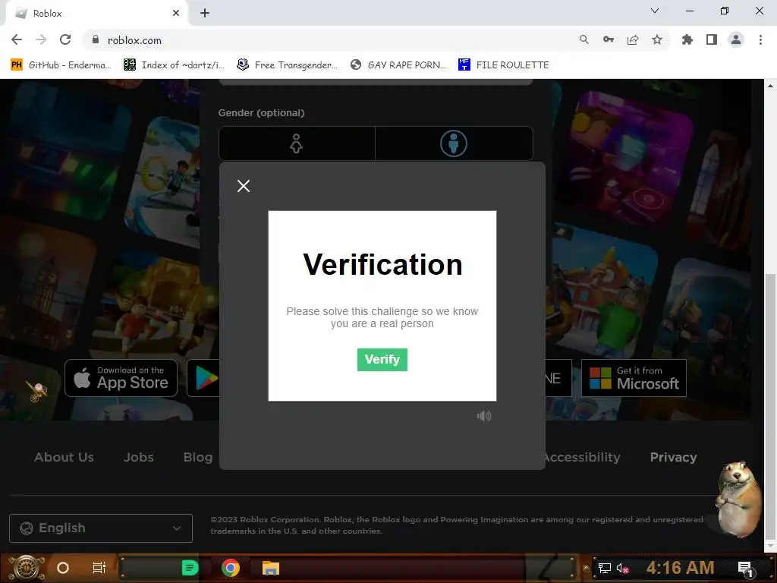Open the Cortana circle on taskbar
The width and height of the screenshot is (777, 583).
[63, 568]
